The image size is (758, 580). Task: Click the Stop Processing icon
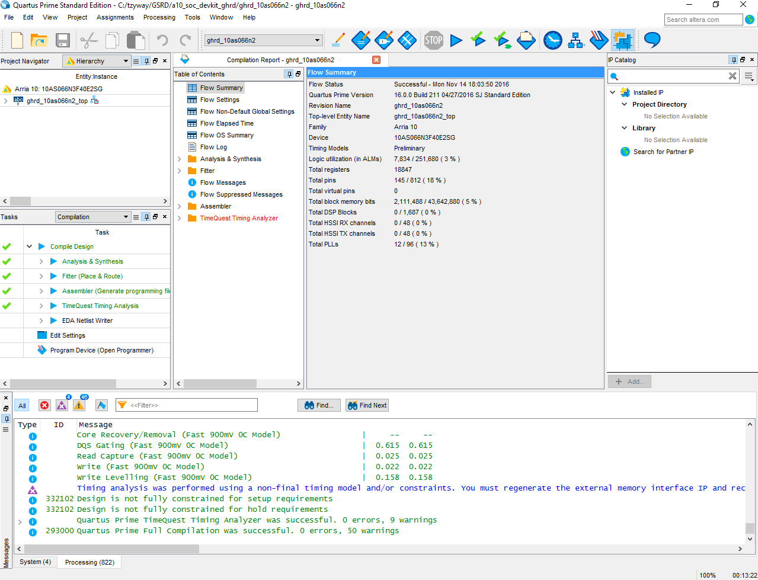point(434,40)
